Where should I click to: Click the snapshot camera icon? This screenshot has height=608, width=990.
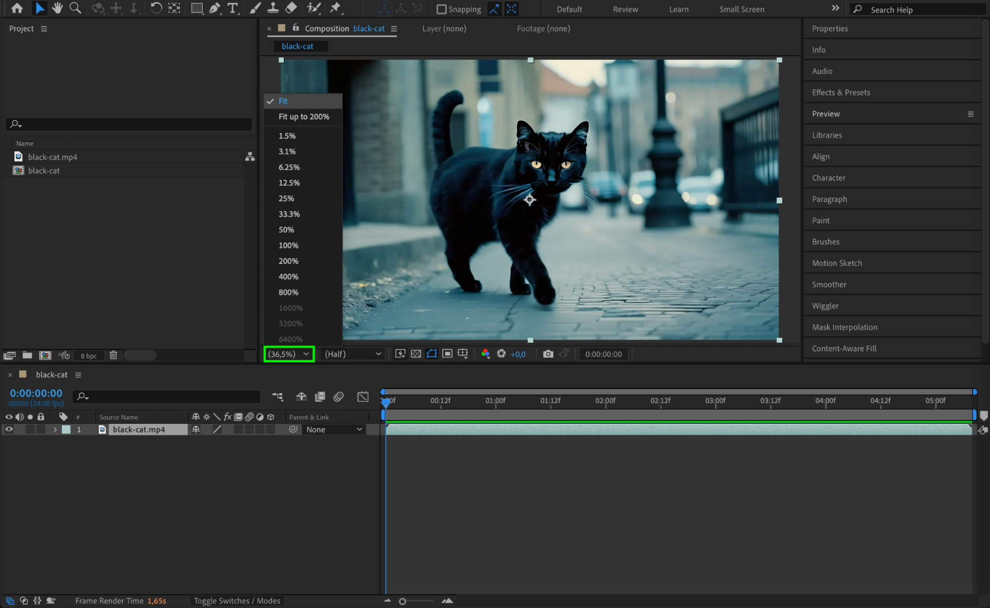[548, 354]
